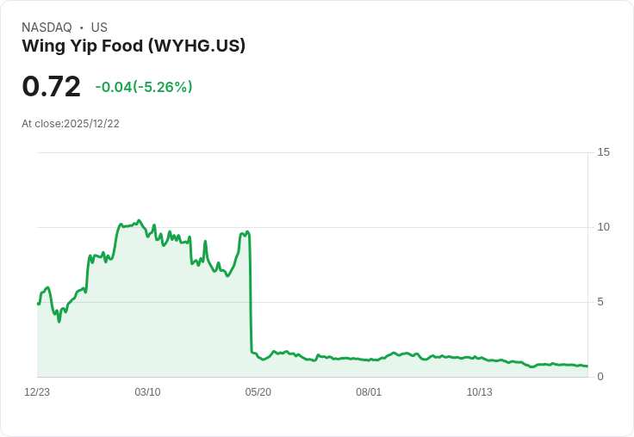Click the At close 2025/12/22 timestamp
The image size is (634, 437).
pos(71,124)
